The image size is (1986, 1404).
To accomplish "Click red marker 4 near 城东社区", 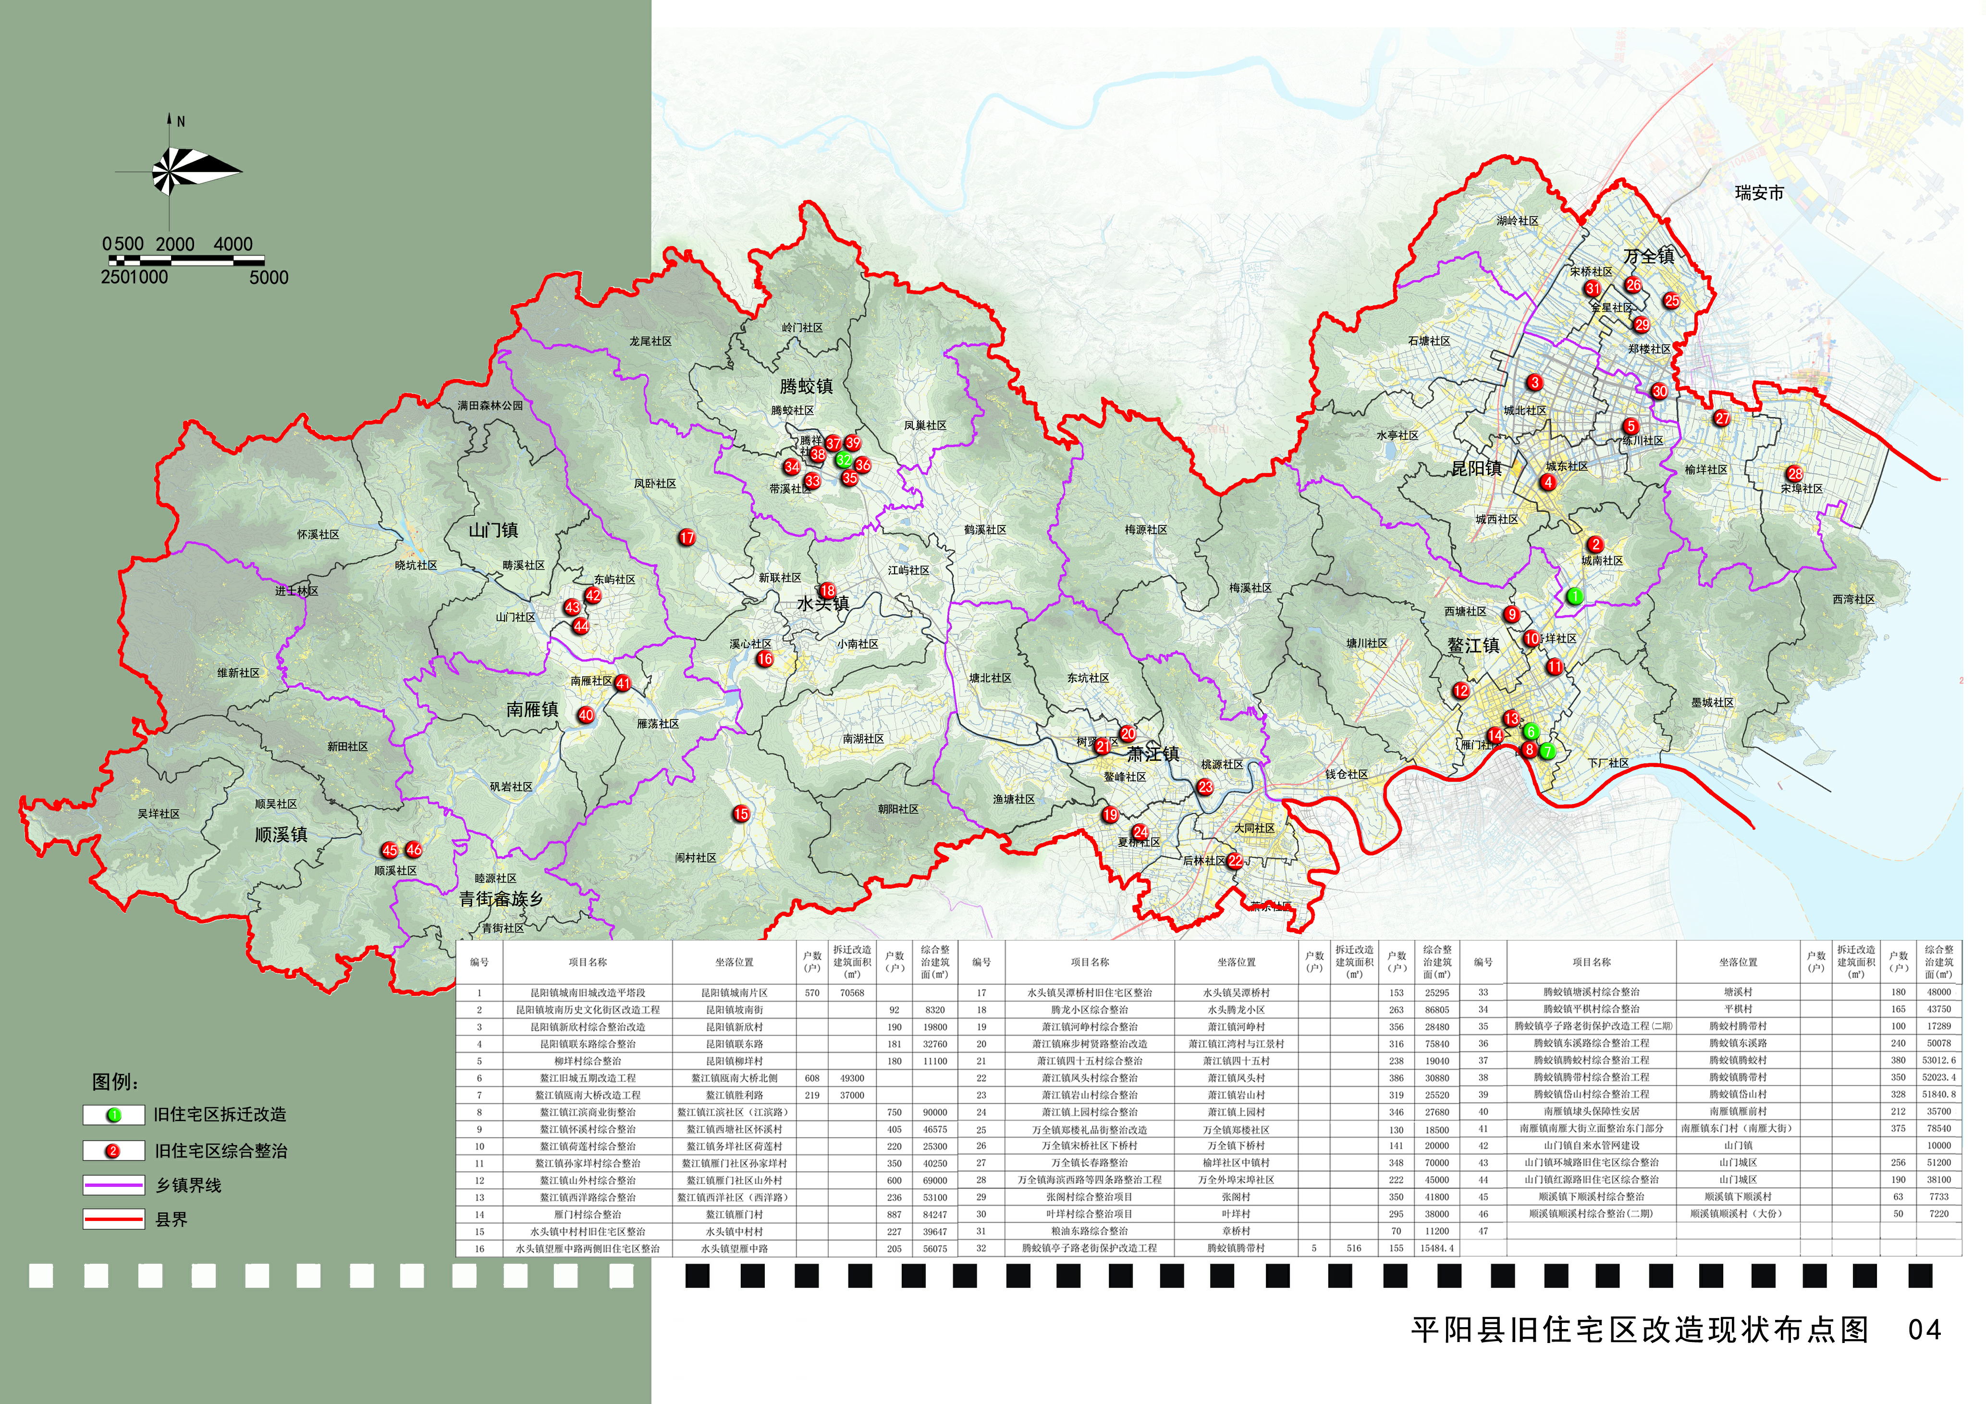I will pyautogui.click(x=1548, y=483).
